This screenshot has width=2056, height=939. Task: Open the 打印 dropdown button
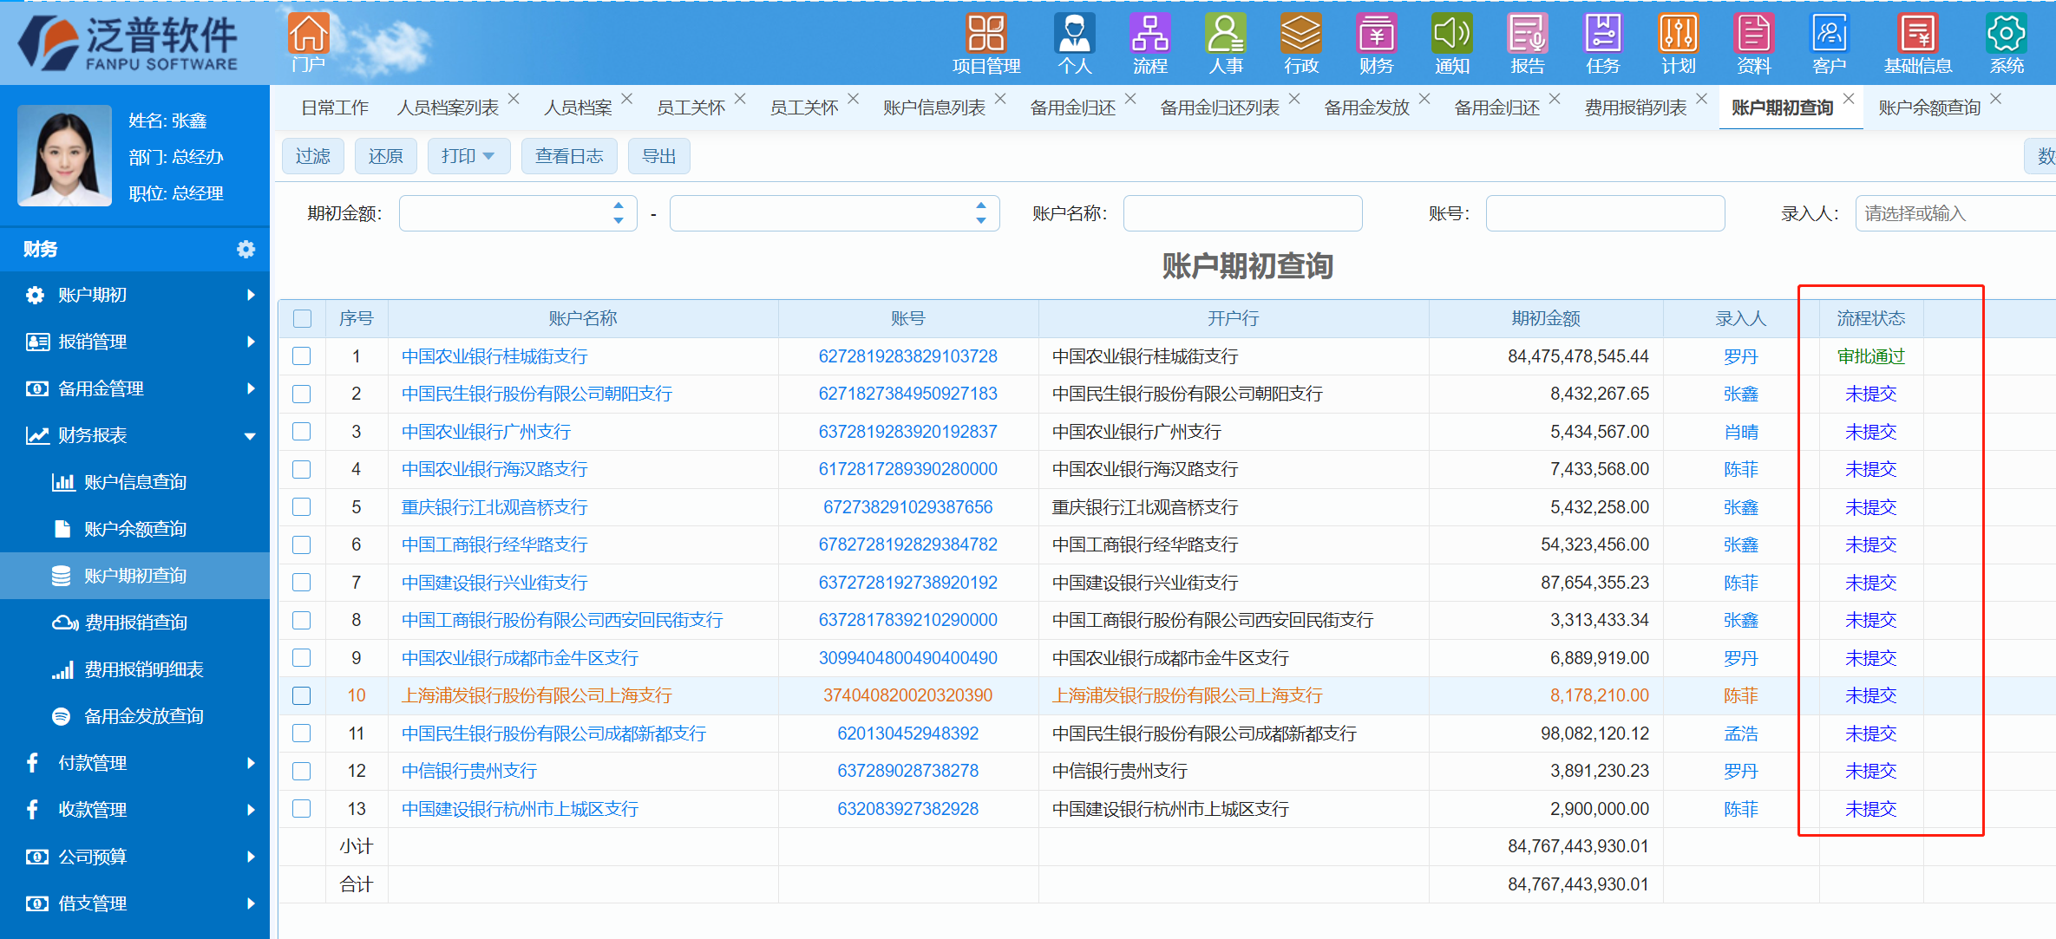468,156
